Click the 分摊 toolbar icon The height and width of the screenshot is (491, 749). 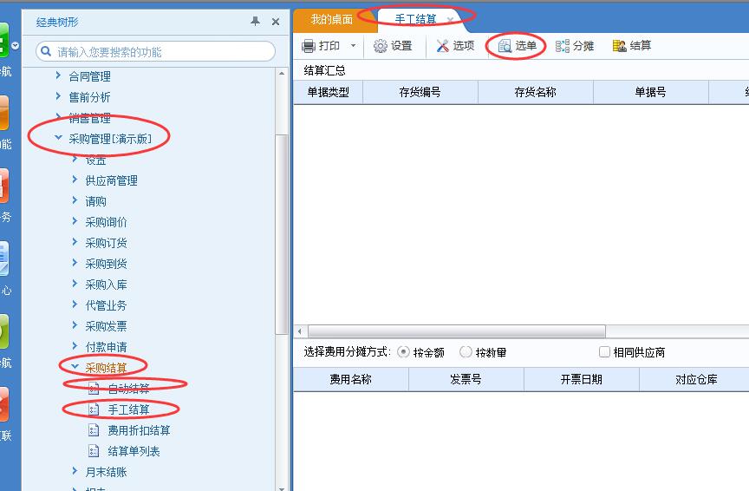tap(563, 46)
